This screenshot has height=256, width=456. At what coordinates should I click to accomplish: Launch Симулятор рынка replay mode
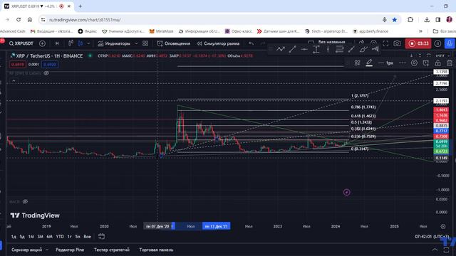tap(218, 43)
